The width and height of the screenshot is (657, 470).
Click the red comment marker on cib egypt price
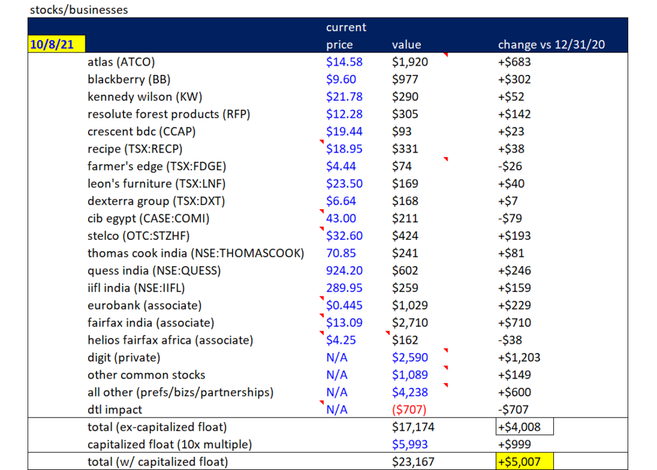coord(322,211)
